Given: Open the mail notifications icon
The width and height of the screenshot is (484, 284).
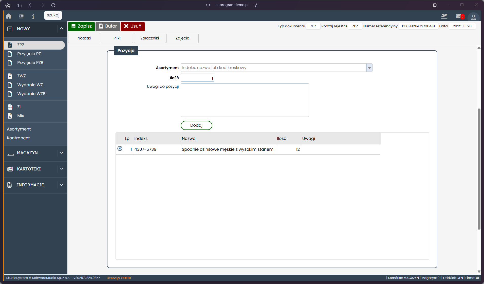Looking at the screenshot, I should point(459,16).
